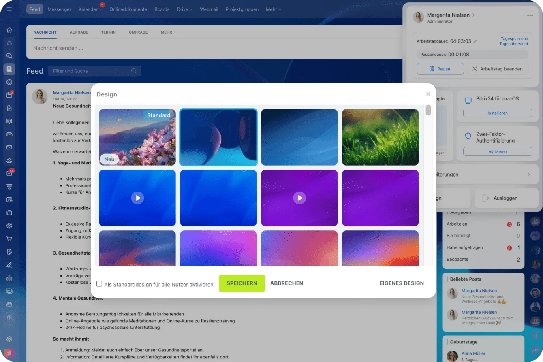Viewport: 543px width, 362px height.
Task: Click the EIGENES DESIGN button
Action: pyautogui.click(x=401, y=283)
